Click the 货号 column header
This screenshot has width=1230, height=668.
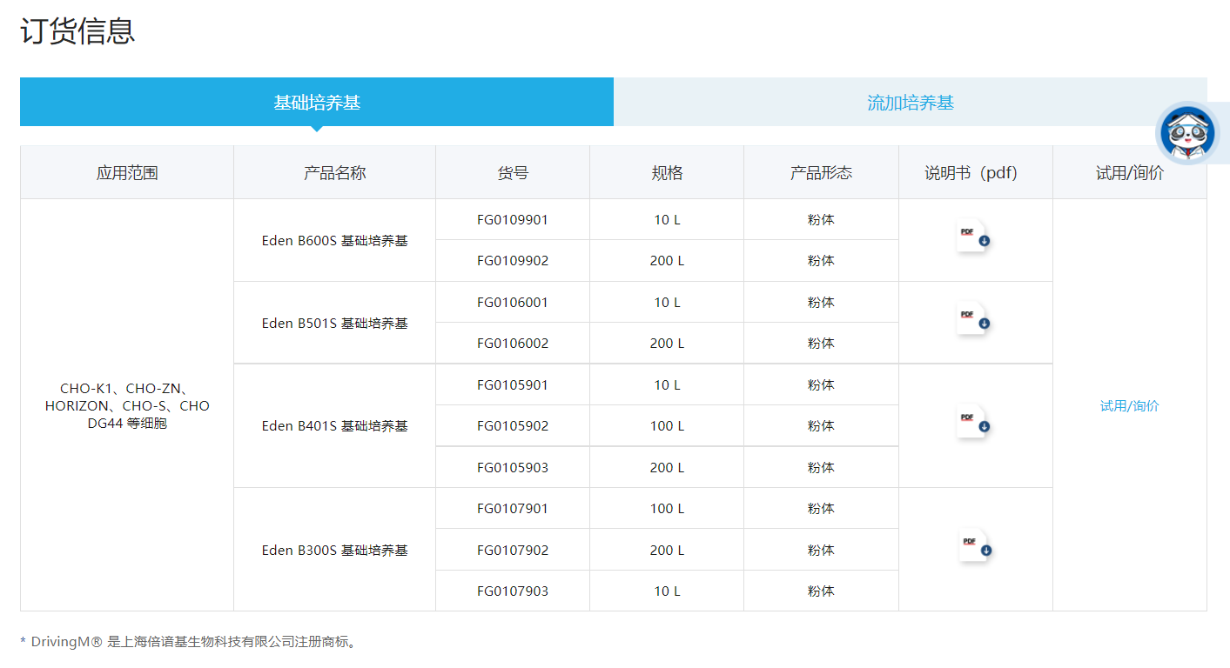(x=513, y=173)
